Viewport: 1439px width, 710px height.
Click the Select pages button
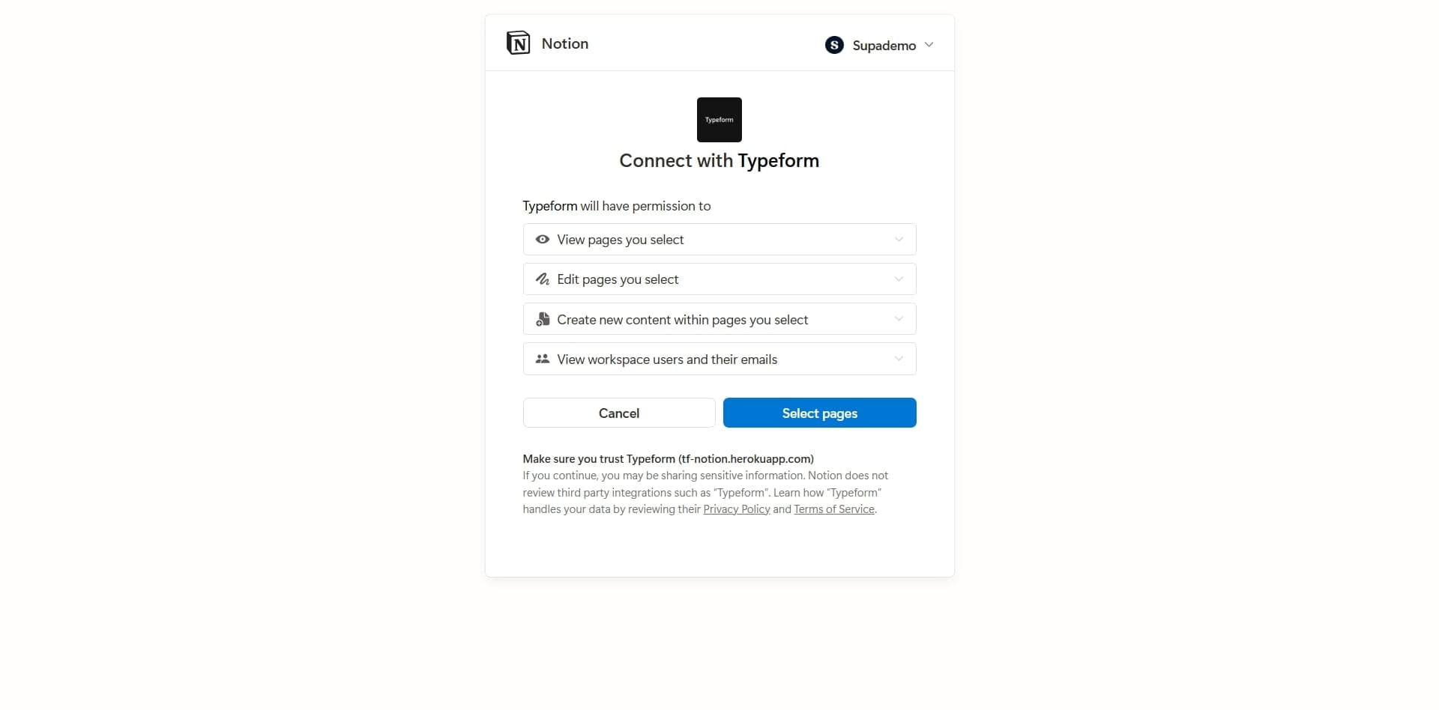[819, 413]
